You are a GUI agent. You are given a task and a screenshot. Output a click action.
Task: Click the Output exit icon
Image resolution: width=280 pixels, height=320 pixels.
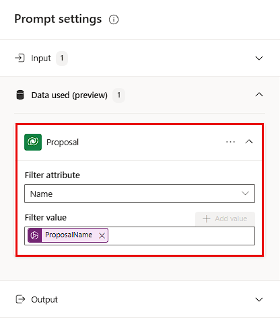[x=20, y=299]
